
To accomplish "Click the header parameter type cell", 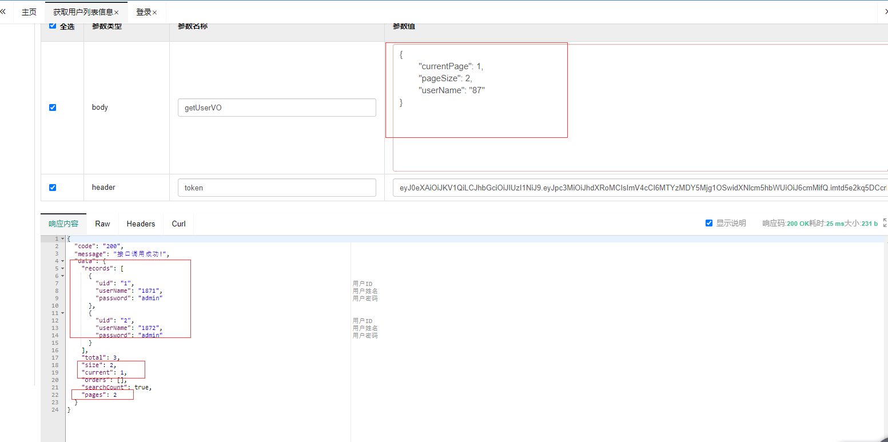I will (x=126, y=188).
